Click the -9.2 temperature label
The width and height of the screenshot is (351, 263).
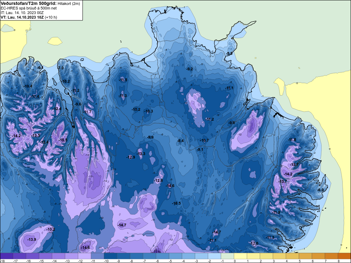(190, 69)
